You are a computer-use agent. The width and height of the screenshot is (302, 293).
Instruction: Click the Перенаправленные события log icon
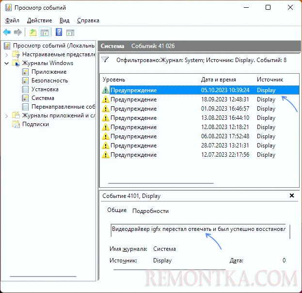tap(25, 107)
